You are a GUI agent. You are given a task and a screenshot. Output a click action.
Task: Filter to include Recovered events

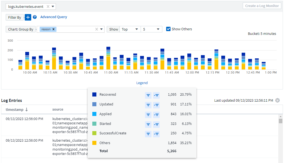(148, 95)
